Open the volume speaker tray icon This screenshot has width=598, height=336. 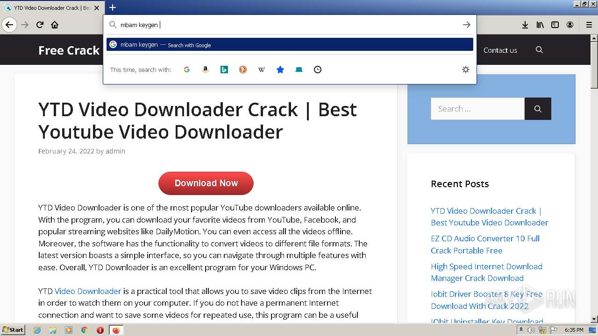pos(531,330)
